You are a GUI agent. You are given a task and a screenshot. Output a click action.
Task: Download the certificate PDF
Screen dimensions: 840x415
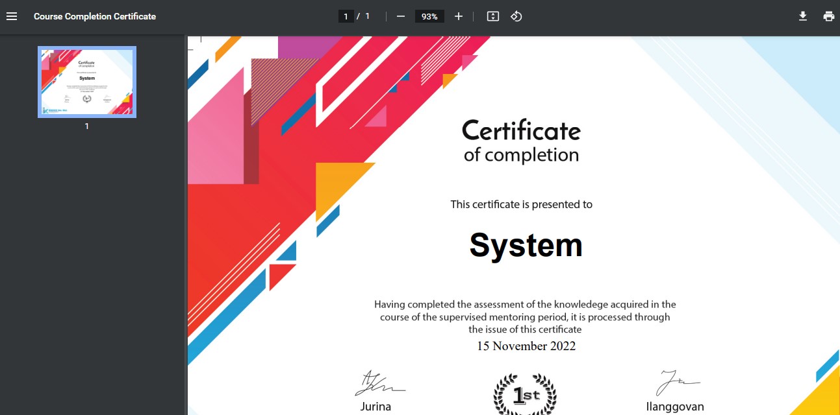(x=803, y=16)
